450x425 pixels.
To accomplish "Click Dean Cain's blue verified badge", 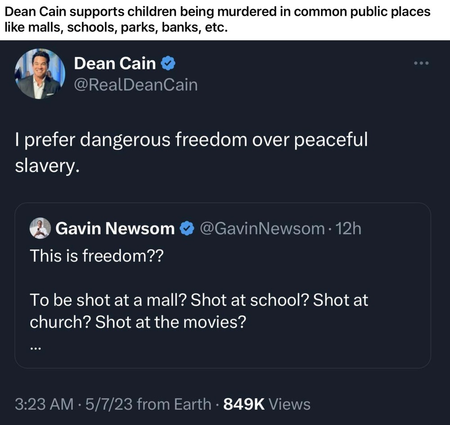I will 168,64.
